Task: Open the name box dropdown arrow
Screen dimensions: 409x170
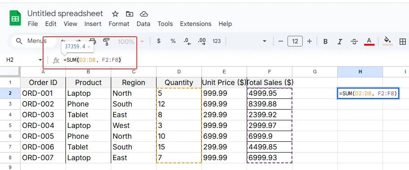Action: coord(40,60)
